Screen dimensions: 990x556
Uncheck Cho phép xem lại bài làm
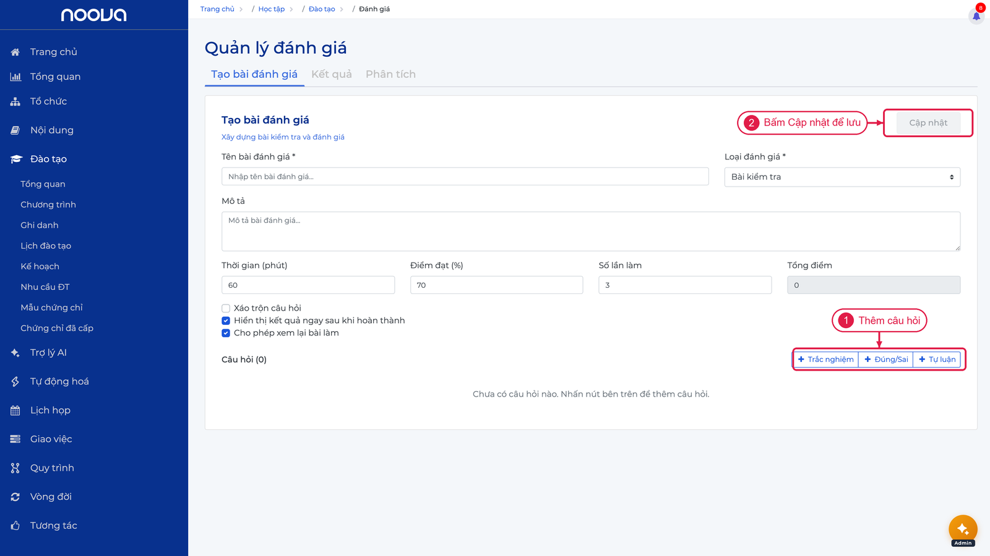(x=226, y=333)
